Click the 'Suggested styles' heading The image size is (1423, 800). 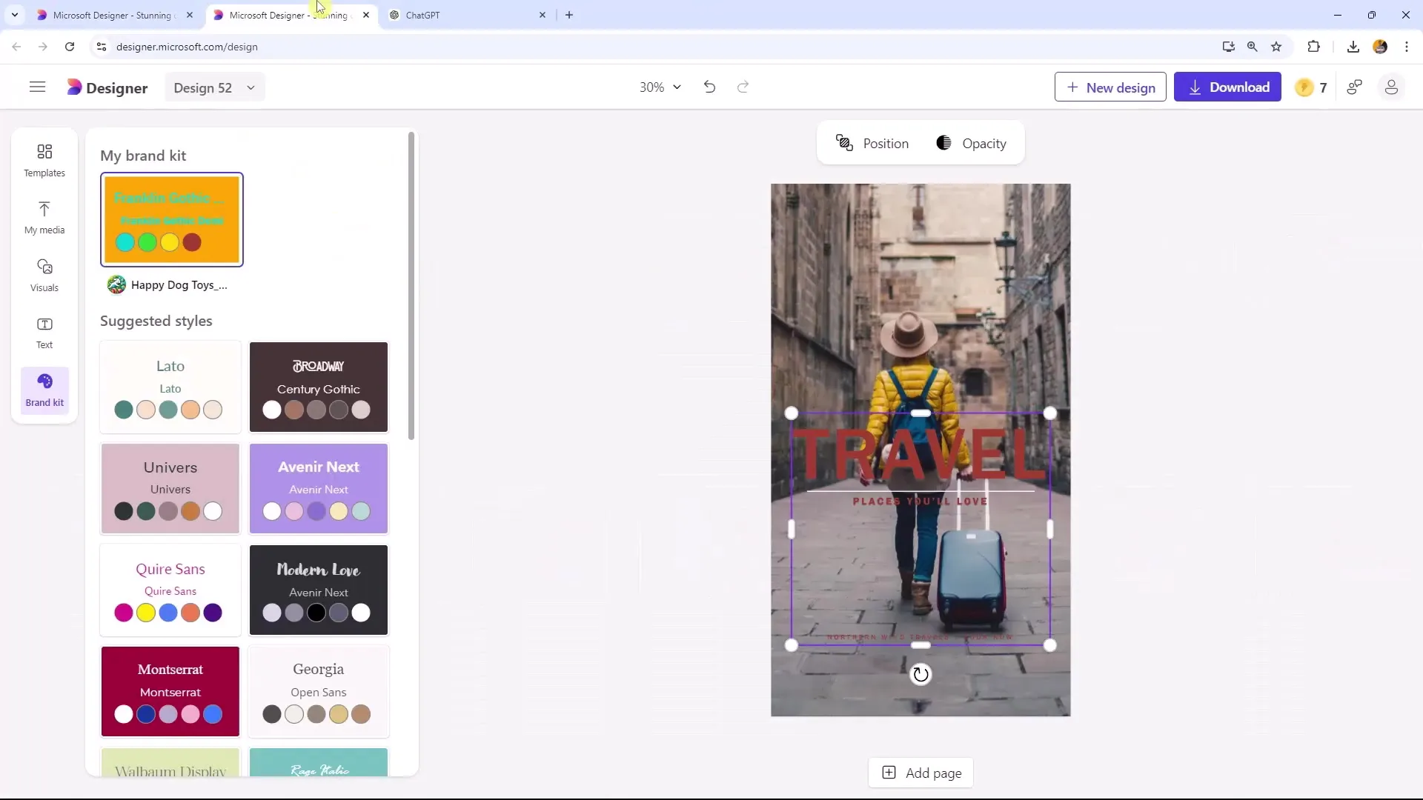pos(156,321)
